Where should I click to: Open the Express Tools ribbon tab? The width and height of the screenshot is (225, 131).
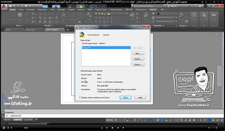pyautogui.click(x=101, y=10)
